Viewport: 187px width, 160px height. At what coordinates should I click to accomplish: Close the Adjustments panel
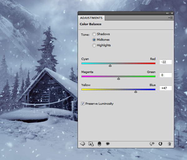(x=172, y=13)
